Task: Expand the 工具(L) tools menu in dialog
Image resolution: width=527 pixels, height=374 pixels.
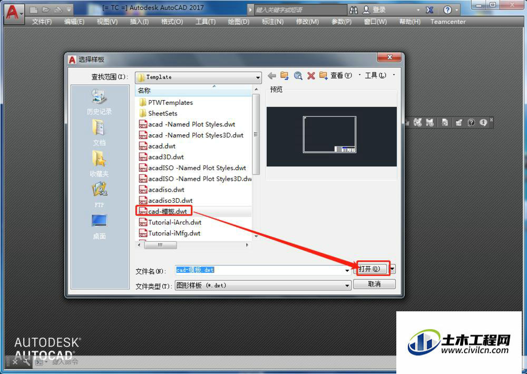Action: click(x=379, y=75)
